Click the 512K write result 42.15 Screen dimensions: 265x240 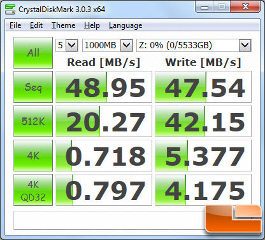coord(203,121)
